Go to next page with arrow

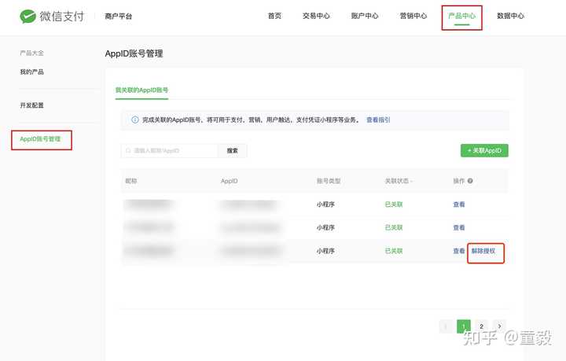500,326
